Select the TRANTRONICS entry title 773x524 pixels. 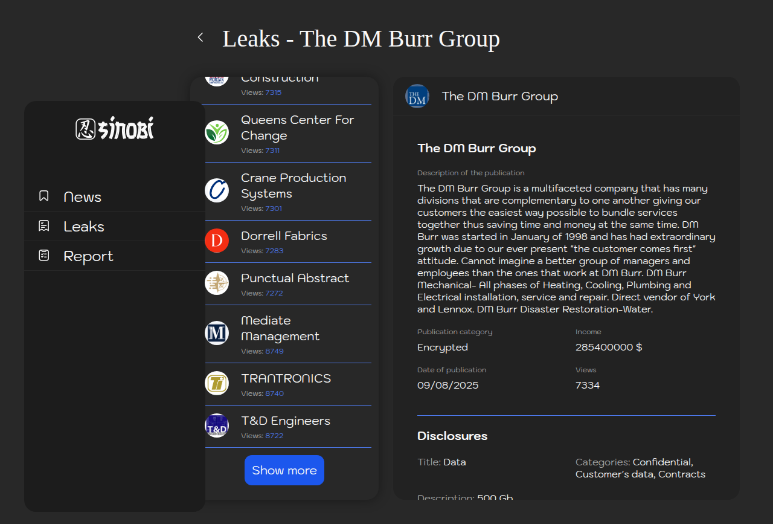(x=286, y=378)
